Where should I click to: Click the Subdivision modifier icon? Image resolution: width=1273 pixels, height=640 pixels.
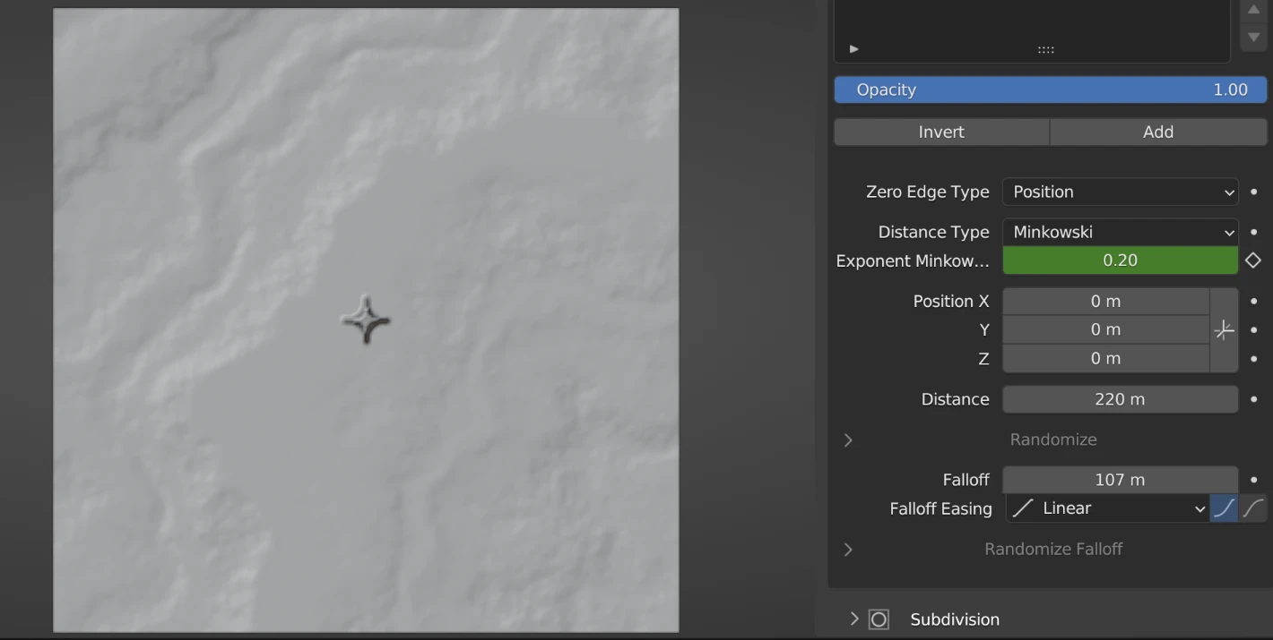pos(879,619)
